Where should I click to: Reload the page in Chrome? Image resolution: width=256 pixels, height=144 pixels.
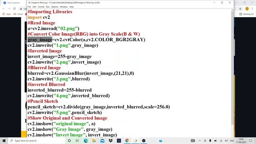[14, 9]
